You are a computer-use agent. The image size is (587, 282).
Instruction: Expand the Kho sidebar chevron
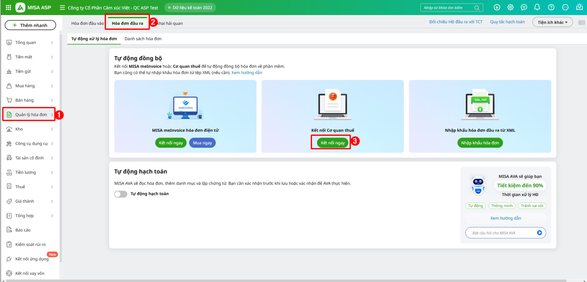point(52,129)
